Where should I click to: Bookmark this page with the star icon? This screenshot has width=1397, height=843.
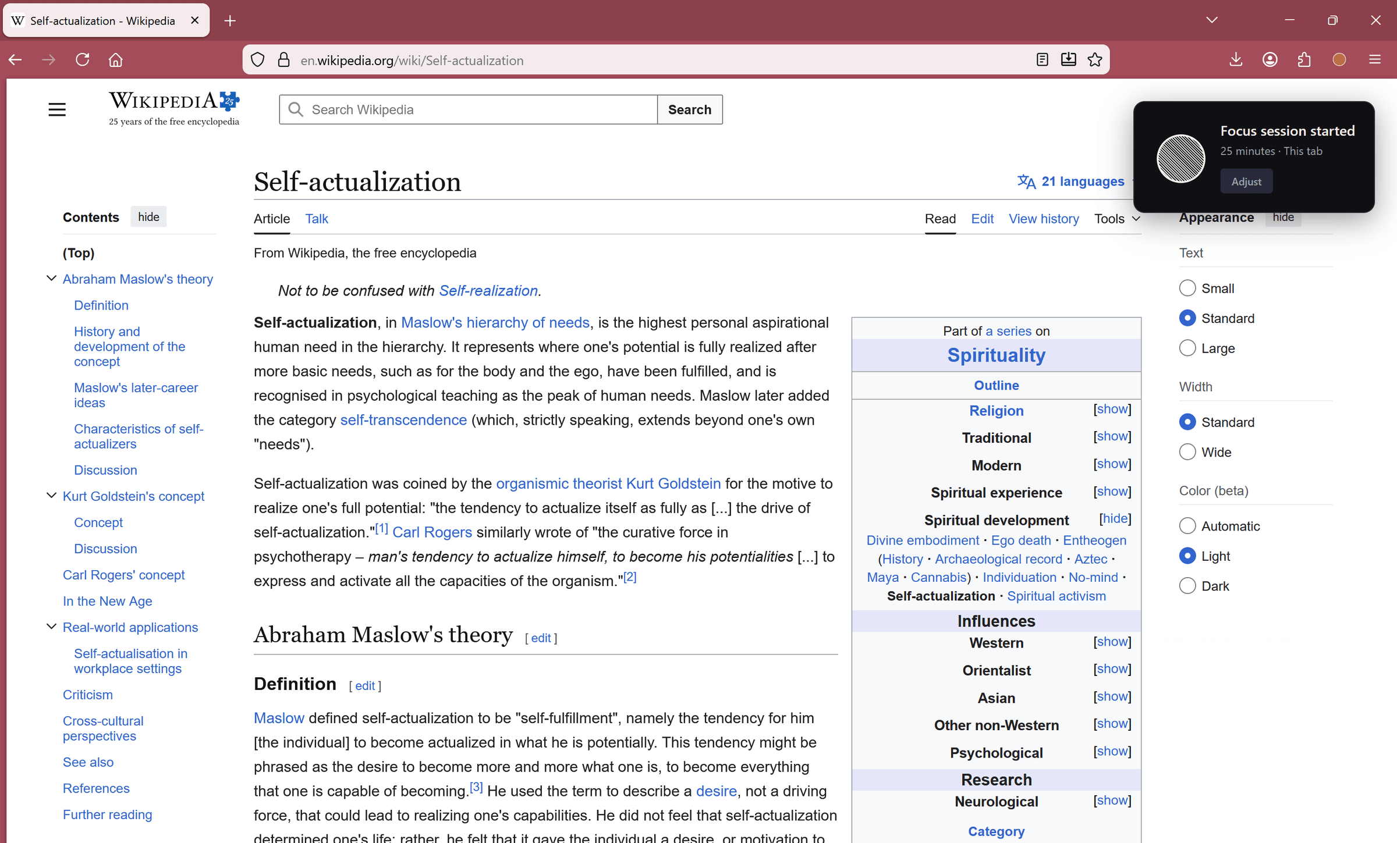[1095, 59]
